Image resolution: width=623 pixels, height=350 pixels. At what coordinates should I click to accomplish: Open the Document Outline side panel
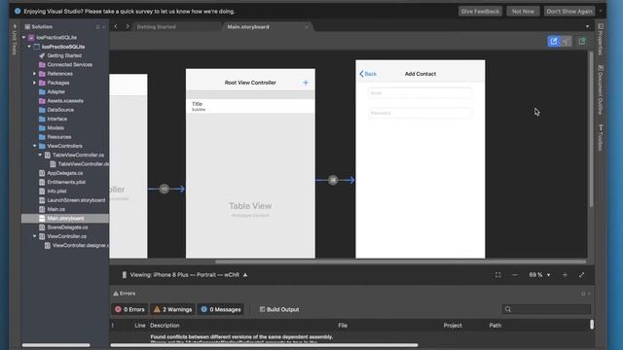(x=601, y=89)
